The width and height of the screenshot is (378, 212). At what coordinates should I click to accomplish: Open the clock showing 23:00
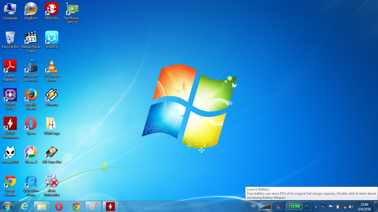click(364, 206)
